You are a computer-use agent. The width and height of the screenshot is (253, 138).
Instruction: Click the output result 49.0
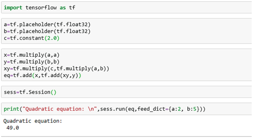pos(13,128)
